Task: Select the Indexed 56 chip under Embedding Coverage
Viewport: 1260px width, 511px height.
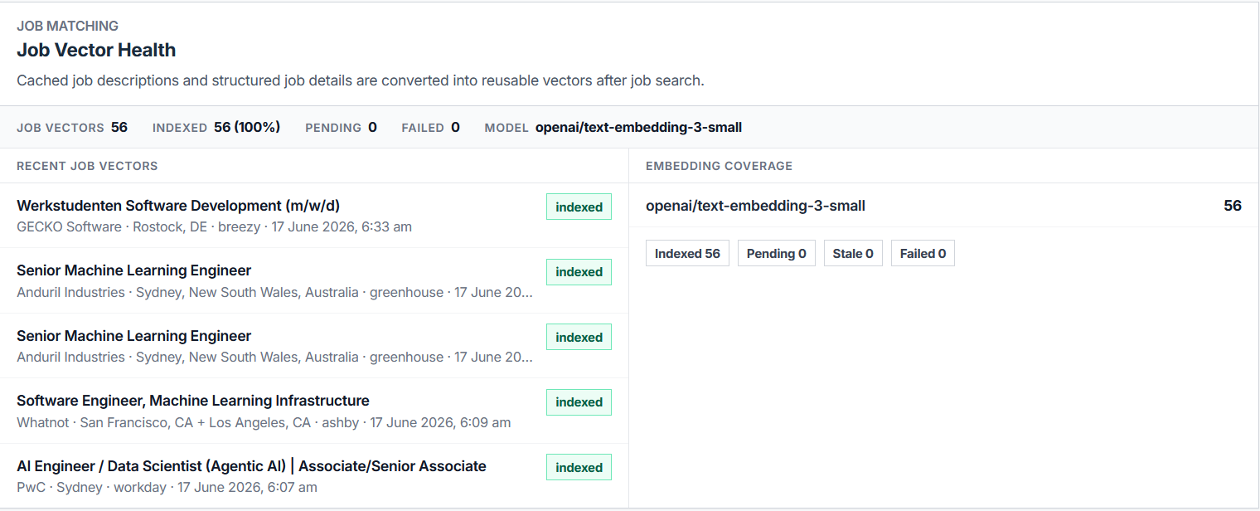Action: pyautogui.click(x=687, y=254)
